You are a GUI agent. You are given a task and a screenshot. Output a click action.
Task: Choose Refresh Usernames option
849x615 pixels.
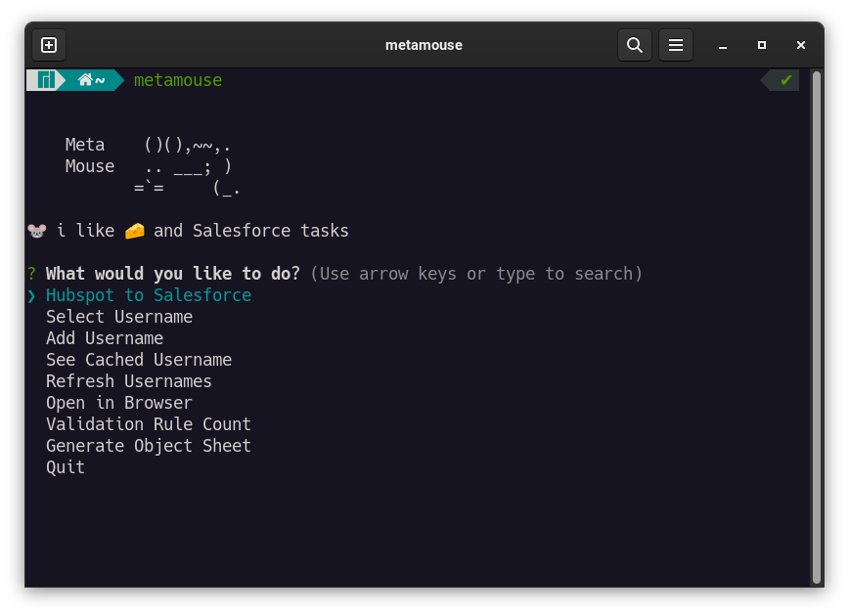pos(129,381)
